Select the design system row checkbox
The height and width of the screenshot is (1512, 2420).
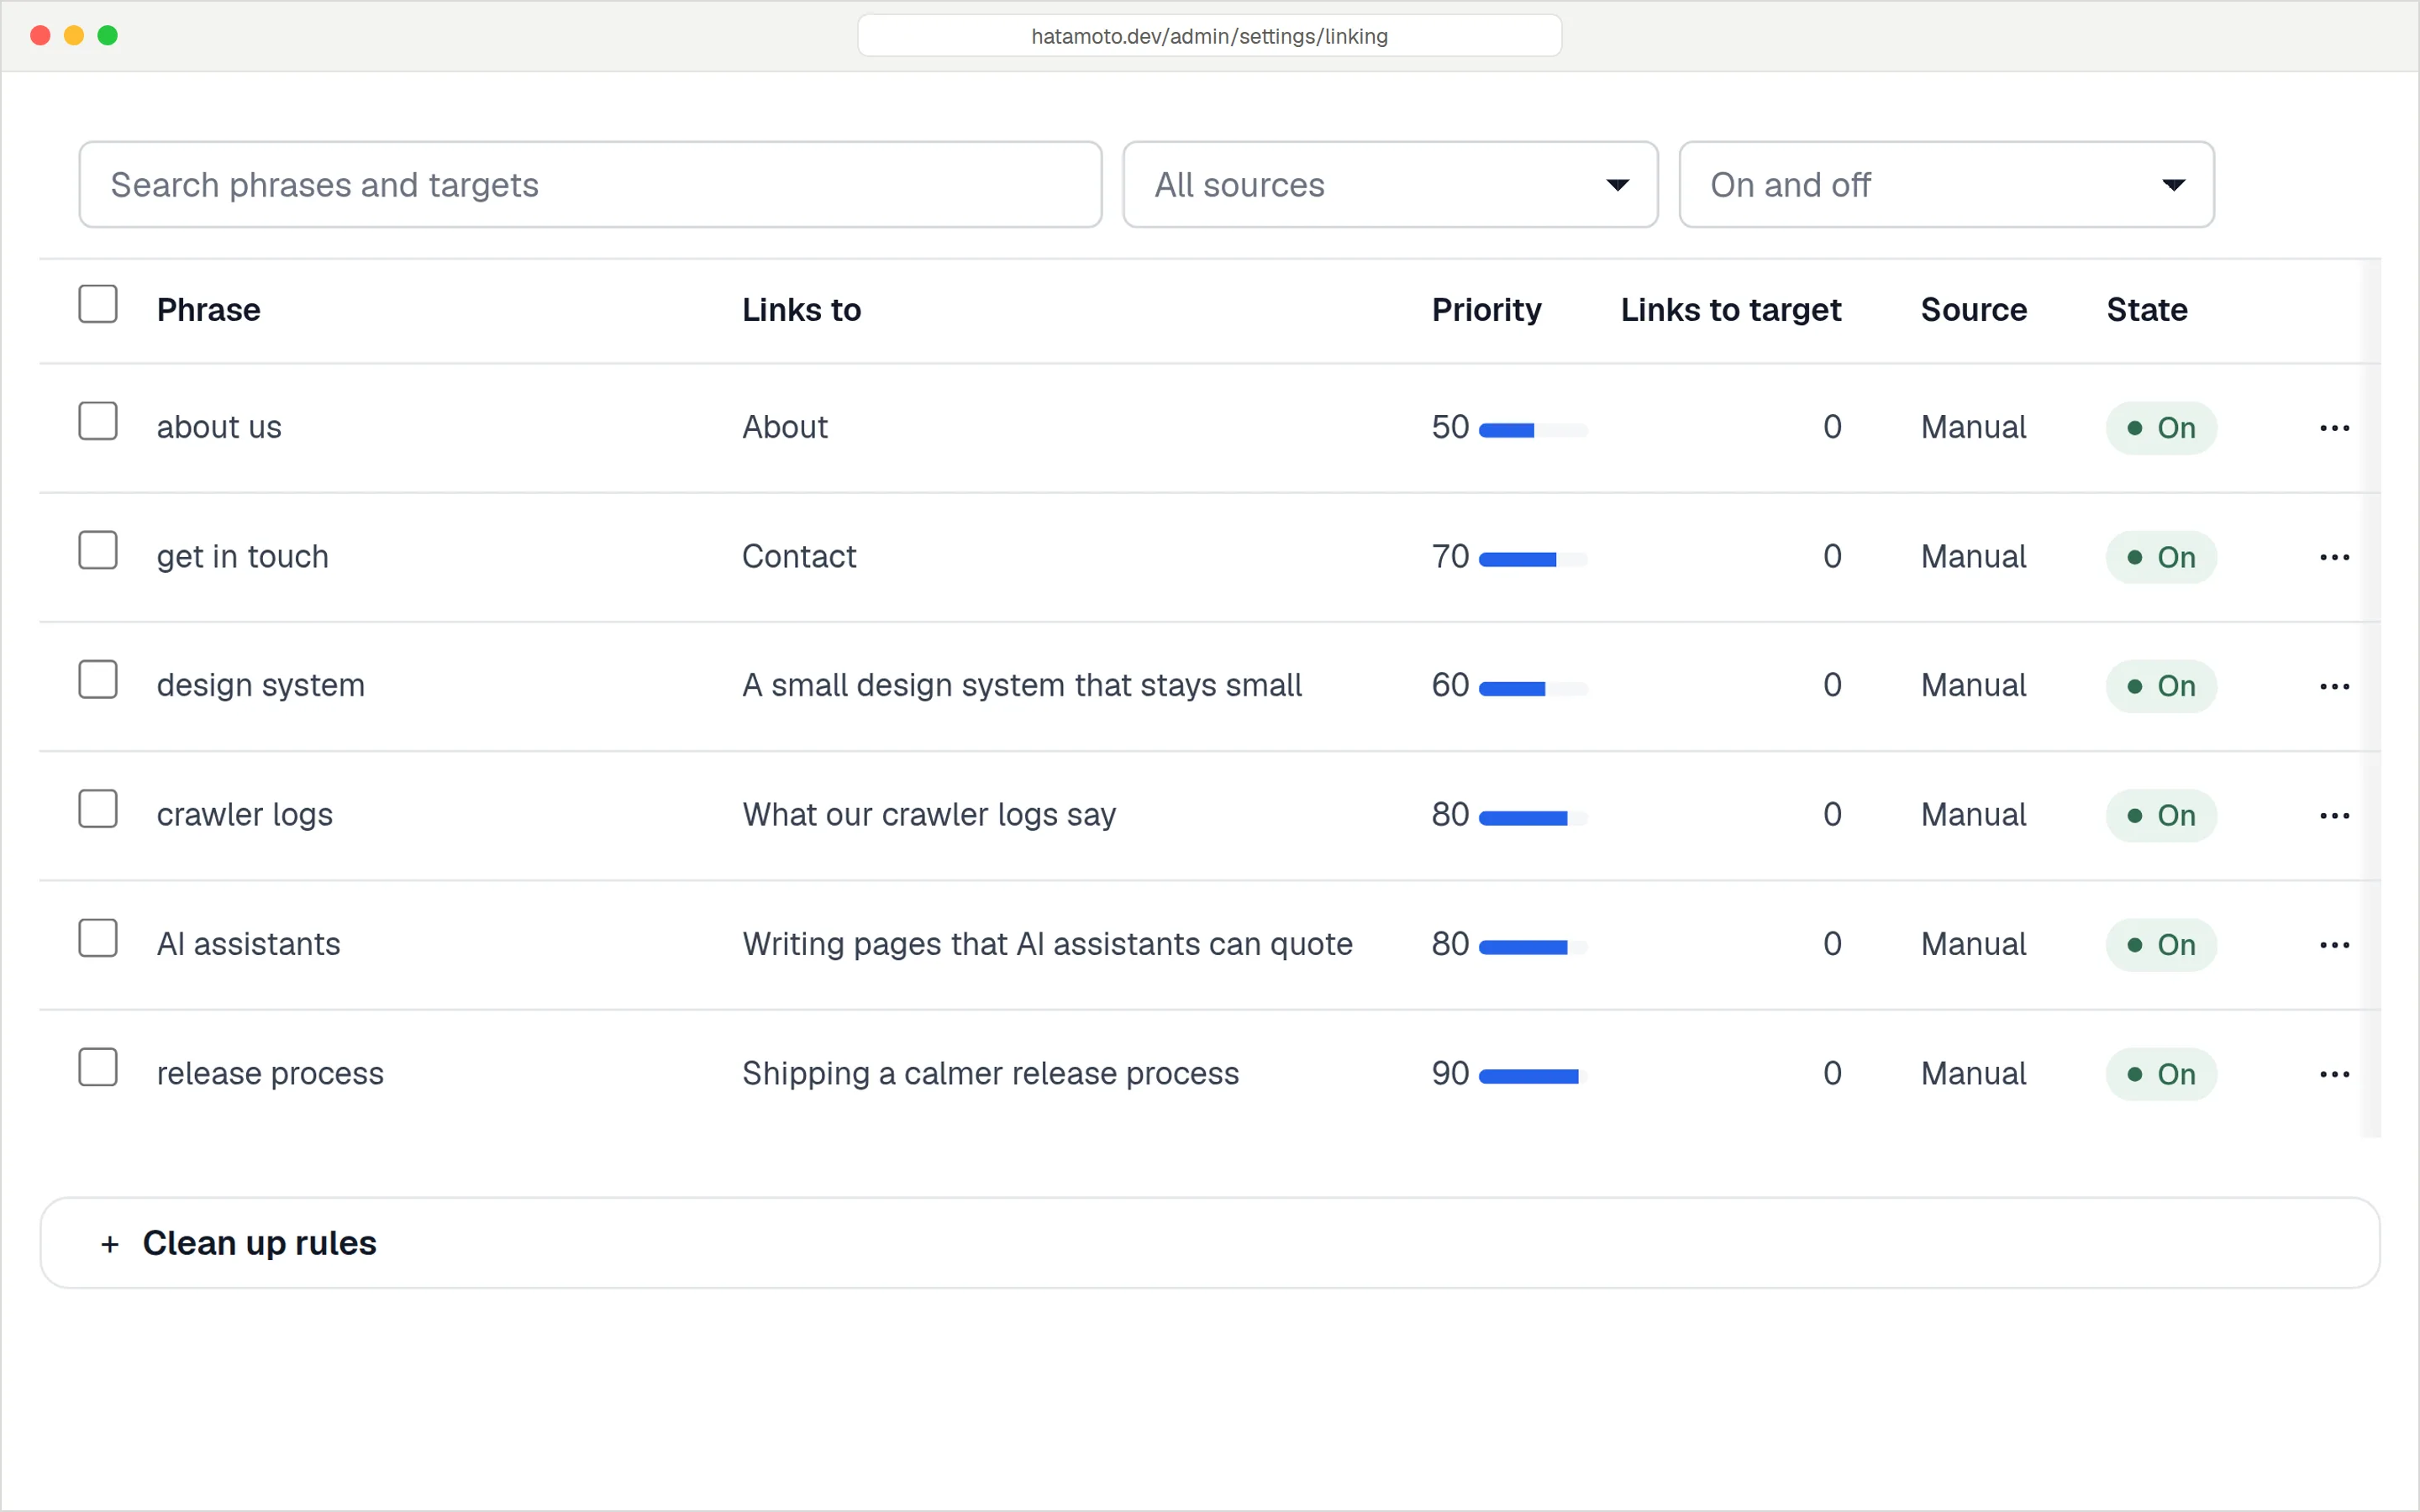point(98,680)
